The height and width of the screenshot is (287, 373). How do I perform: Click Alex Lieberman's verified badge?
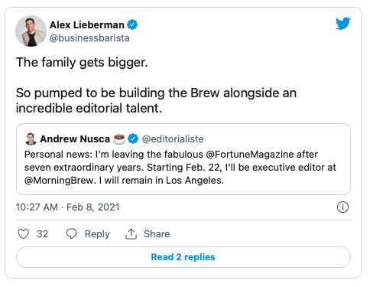pyautogui.click(x=132, y=24)
